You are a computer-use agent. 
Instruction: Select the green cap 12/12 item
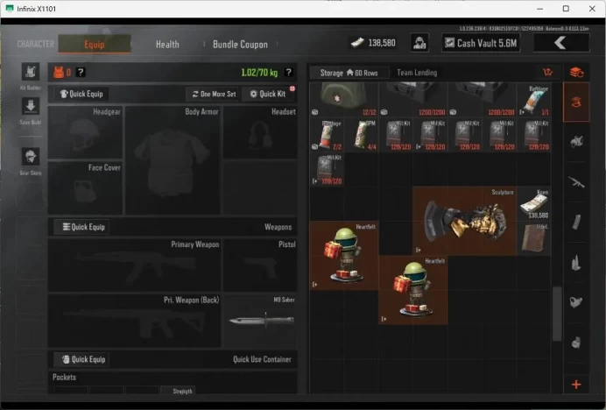pos(344,99)
